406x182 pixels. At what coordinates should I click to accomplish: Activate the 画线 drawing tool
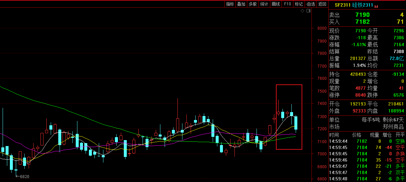point(276,4)
